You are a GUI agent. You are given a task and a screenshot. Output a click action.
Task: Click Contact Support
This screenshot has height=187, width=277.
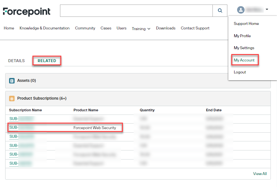195,28
